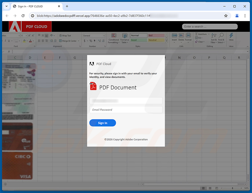Select the Bad cell style
The image size is (252, 193).
156,35
